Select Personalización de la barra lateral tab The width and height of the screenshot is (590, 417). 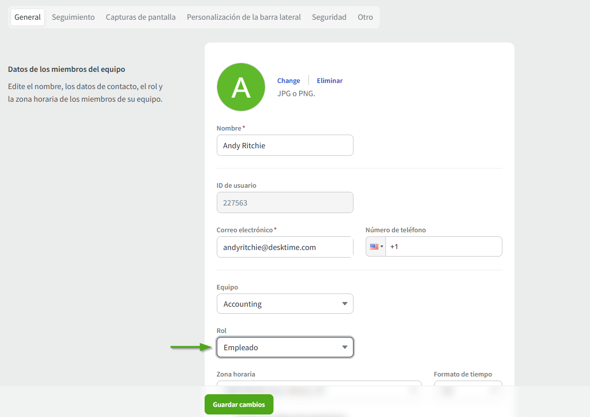(x=244, y=17)
